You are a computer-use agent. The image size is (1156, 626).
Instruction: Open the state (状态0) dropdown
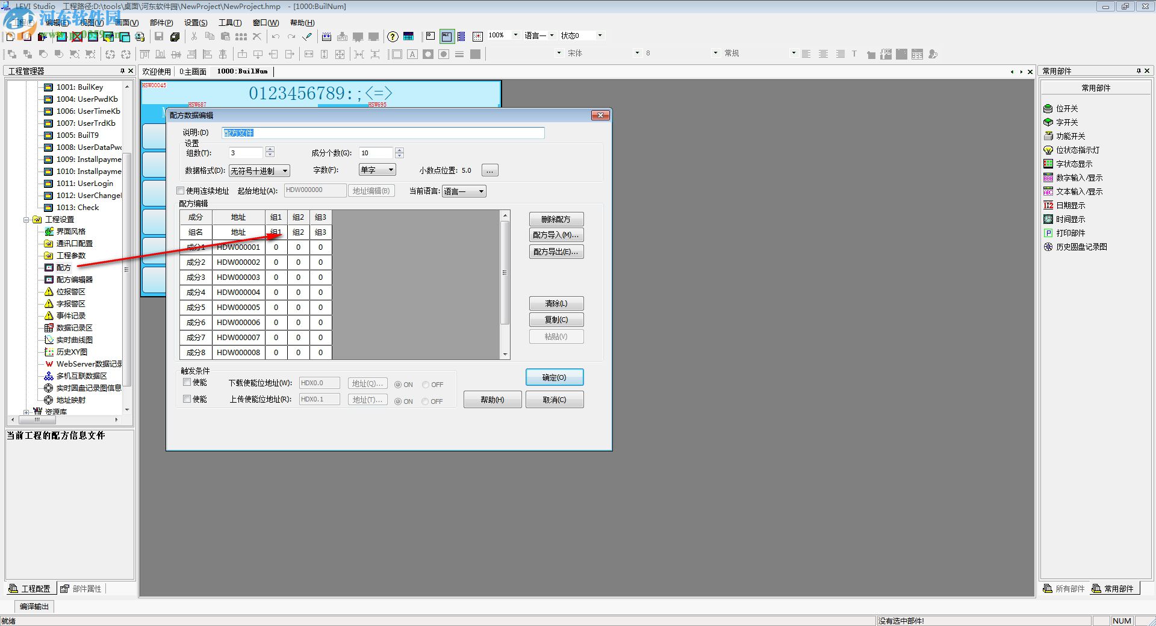600,36
